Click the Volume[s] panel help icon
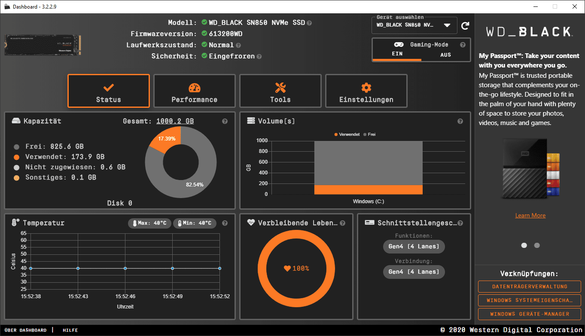Screen dimensions: 585x336 point(460,122)
